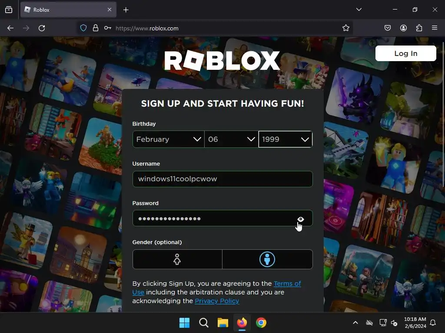Viewport: 445px width, 333px height.
Task: Toggle password visibility eye icon
Action: point(301,219)
